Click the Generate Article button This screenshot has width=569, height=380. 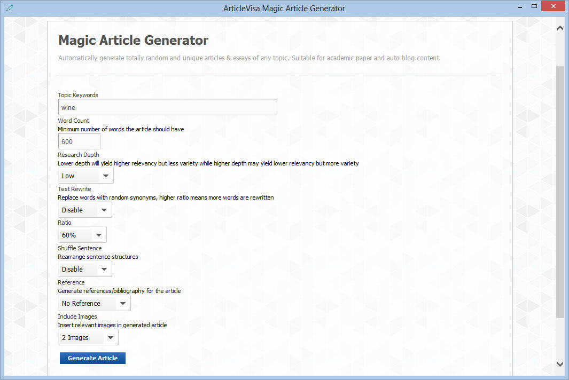[92, 358]
